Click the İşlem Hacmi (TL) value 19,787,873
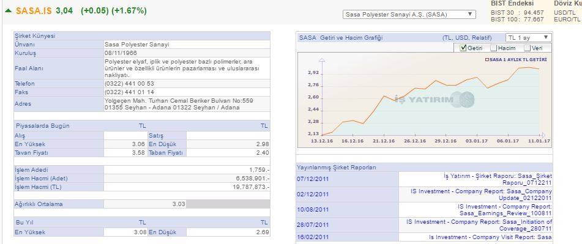 pyautogui.click(x=250, y=187)
